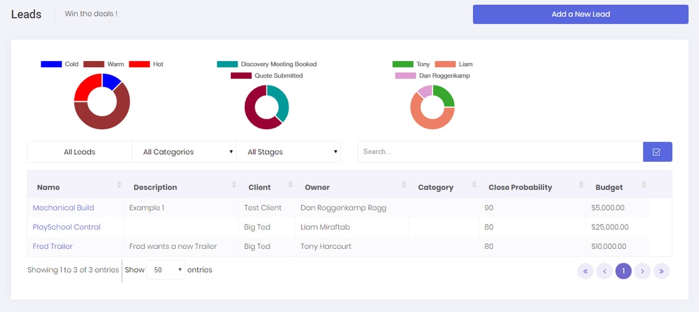The image size is (699, 312).
Task: Open the PlaySchool Central lead link
Action: coord(66,227)
